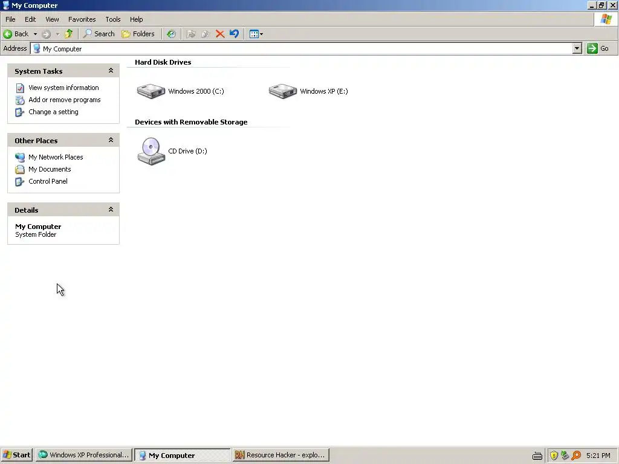Click the My Network Places icon
Screen dimensions: 619x464
(20, 158)
